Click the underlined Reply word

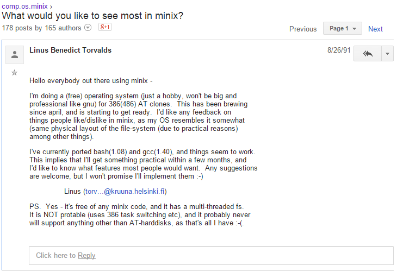pos(86,255)
